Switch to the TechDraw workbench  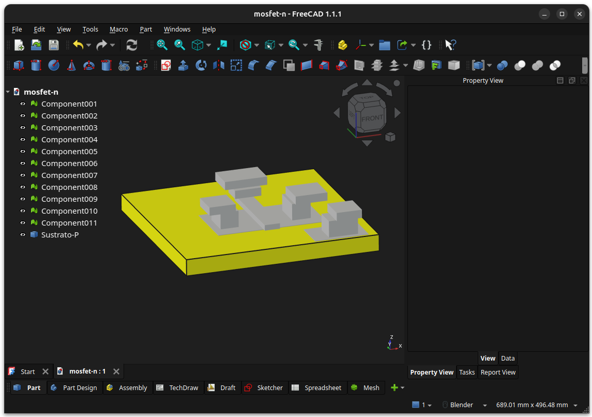click(x=177, y=388)
